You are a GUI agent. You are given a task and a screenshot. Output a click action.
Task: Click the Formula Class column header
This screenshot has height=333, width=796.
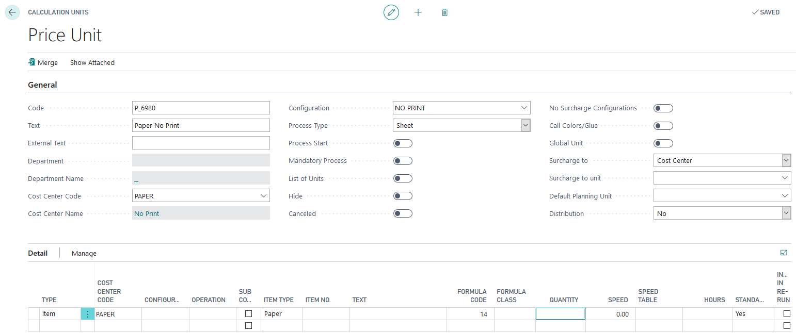[512, 295]
